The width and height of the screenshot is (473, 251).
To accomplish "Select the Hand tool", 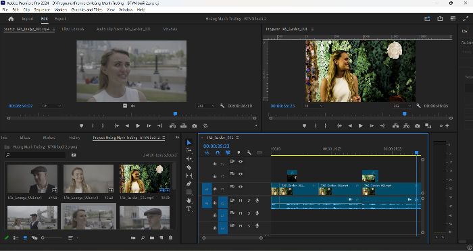I will tap(189, 200).
